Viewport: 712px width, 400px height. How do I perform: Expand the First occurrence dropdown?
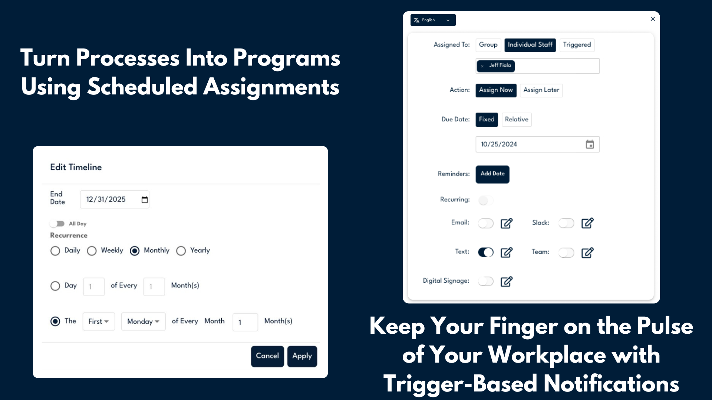coord(99,321)
